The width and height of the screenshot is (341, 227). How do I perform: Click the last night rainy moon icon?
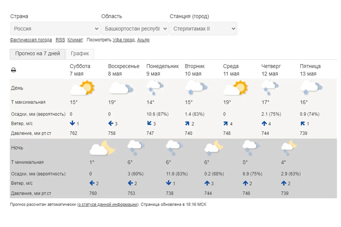click(289, 148)
